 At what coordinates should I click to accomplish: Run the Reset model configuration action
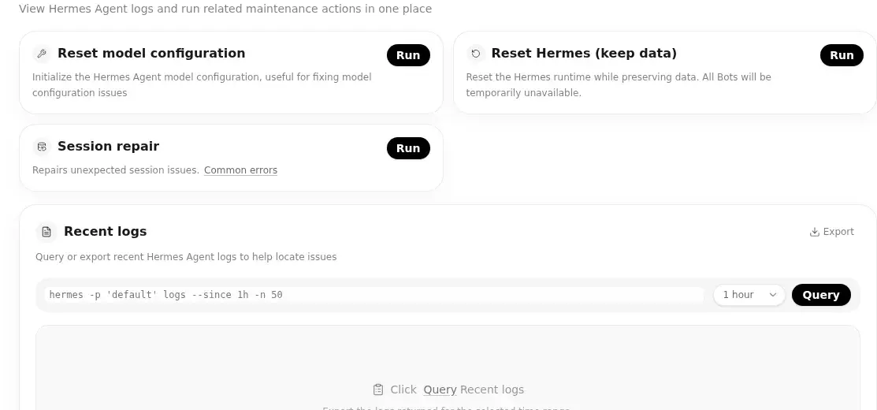[x=408, y=55]
